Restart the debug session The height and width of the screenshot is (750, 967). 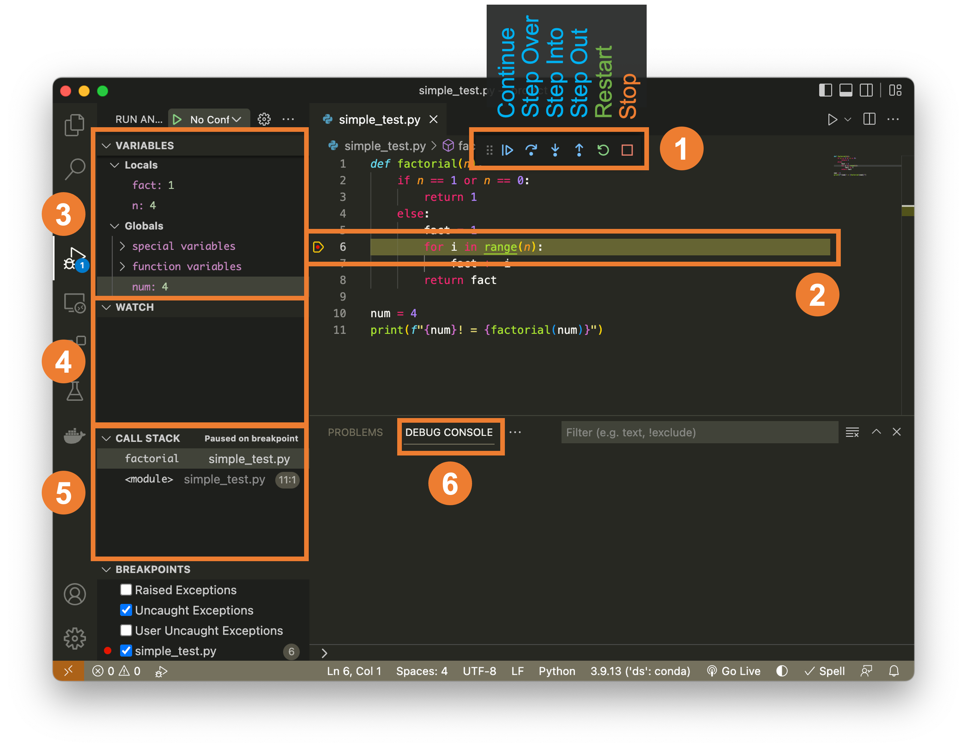pos(603,150)
